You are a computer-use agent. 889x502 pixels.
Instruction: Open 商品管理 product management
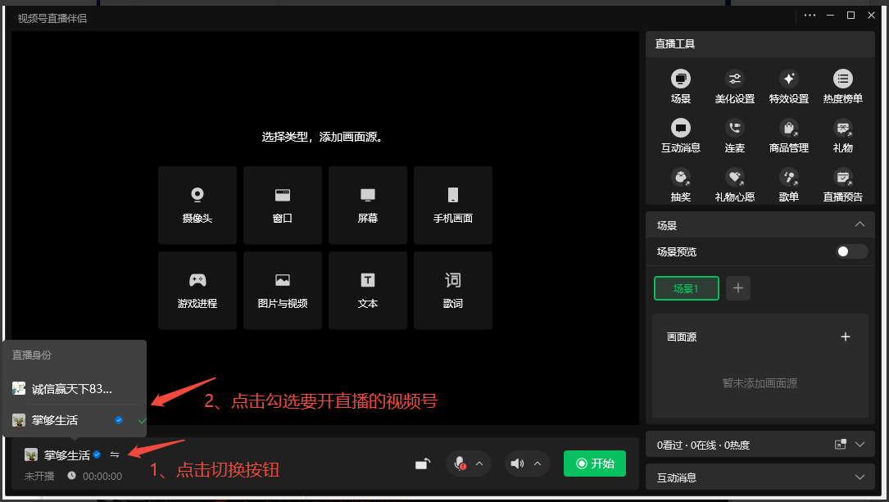pyautogui.click(x=788, y=136)
